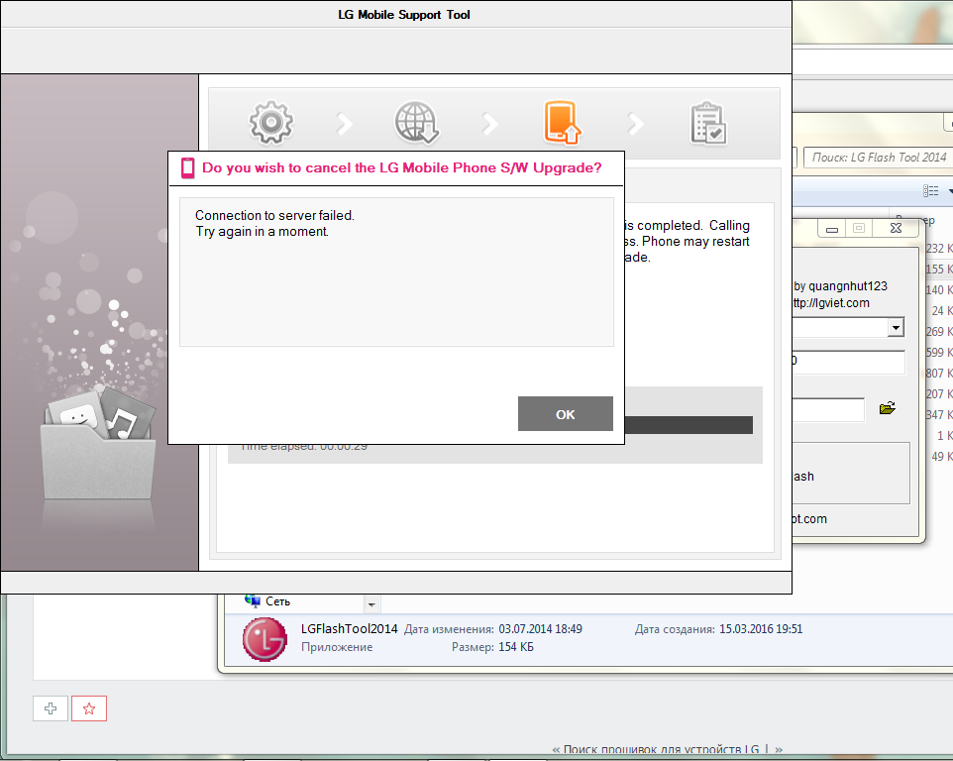The height and width of the screenshot is (761, 953).
Task: Click the LG logo application icon
Action: (x=265, y=638)
